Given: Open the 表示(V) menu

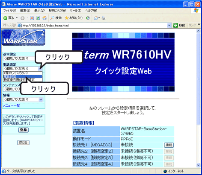Looking at the screenshot, I should [x=39, y=11].
